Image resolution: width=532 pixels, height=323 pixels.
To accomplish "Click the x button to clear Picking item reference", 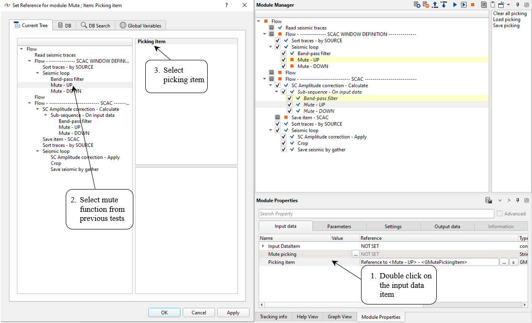I will 513,262.
